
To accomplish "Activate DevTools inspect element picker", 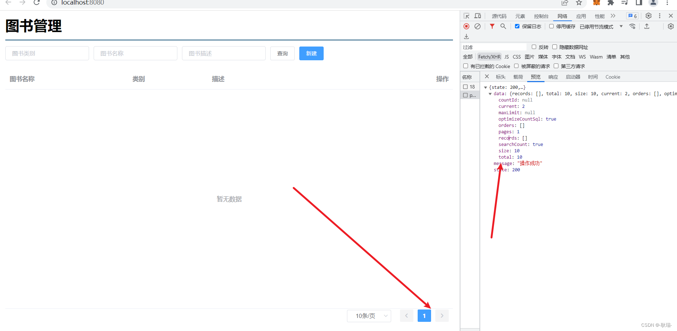I will 466,16.
